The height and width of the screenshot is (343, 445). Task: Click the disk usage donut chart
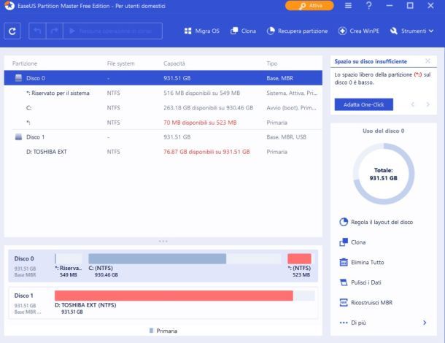384,174
